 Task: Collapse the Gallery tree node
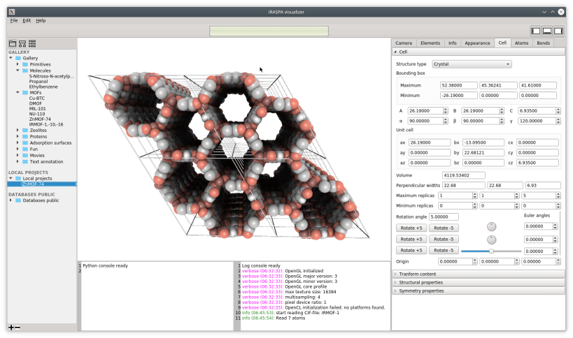click(10, 58)
